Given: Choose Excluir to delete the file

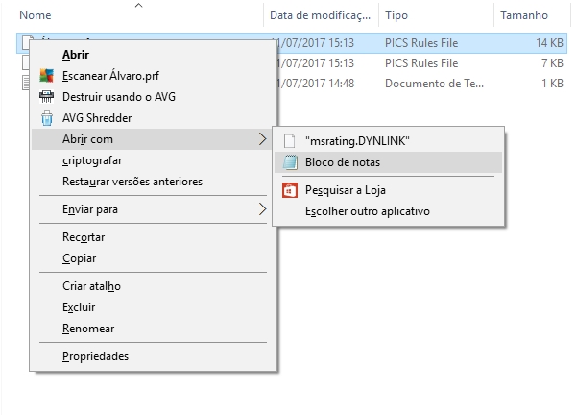Looking at the screenshot, I should coord(79,307).
